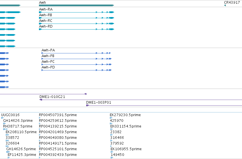
Task: Select the 326604 feature label
Action: (x=12, y=143)
